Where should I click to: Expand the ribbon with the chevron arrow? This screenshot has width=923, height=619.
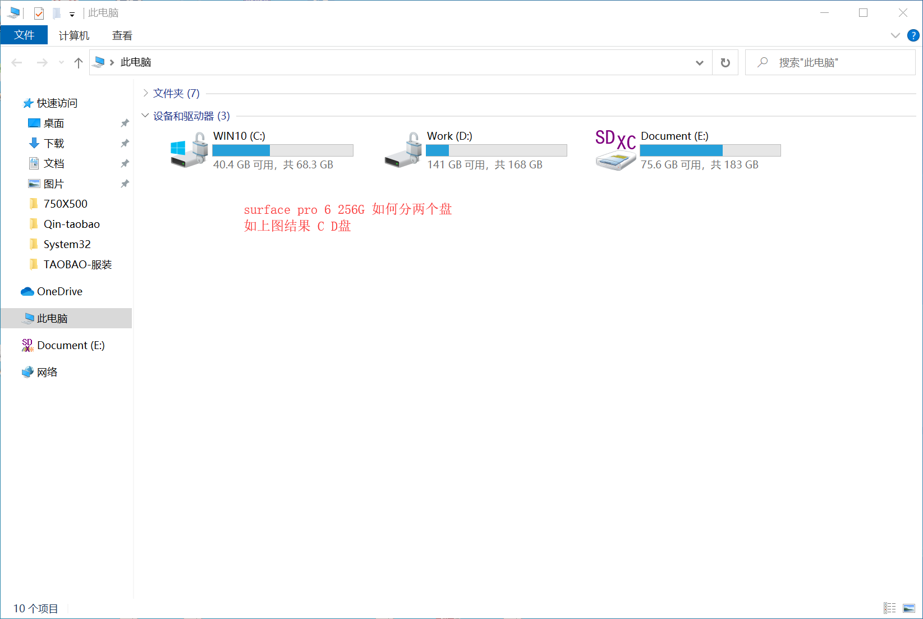click(895, 36)
